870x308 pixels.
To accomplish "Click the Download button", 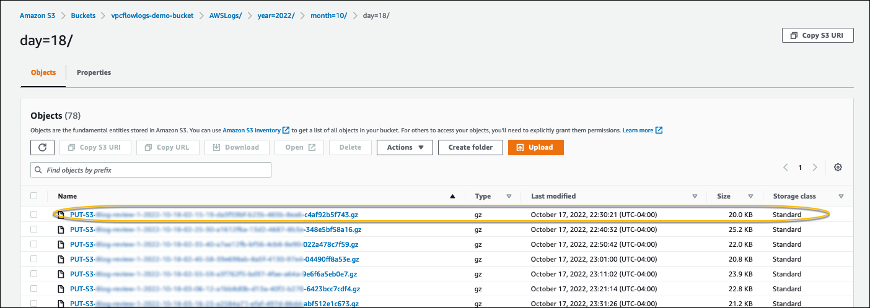I will 236,147.
